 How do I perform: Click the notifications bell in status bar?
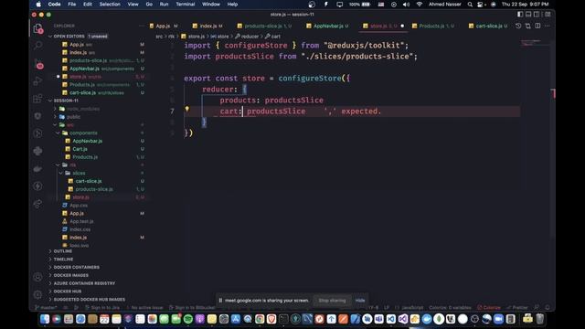[x=548, y=307]
